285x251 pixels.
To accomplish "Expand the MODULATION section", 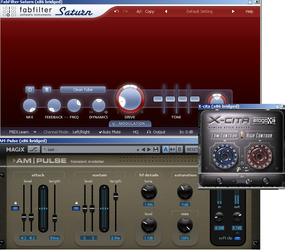I will pos(130,124).
